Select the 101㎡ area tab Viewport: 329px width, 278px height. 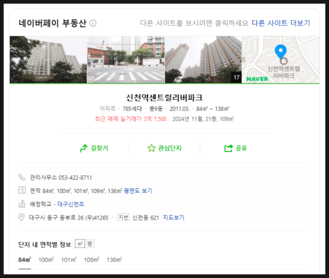click(69, 260)
